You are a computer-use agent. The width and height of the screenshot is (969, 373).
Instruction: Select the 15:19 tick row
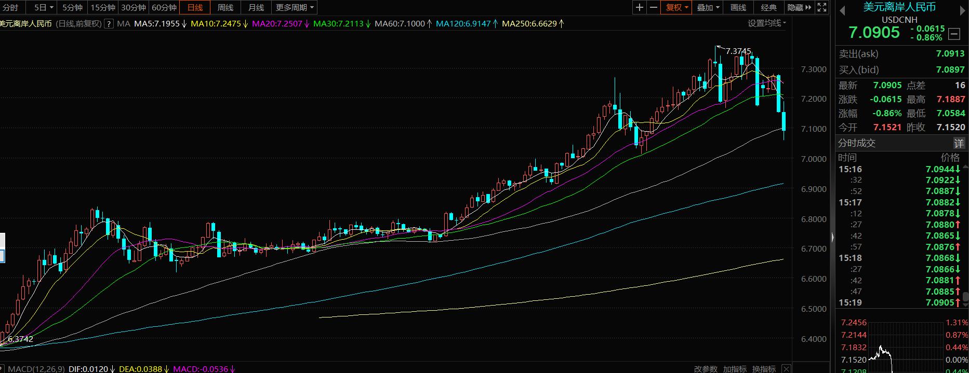pyautogui.click(x=900, y=302)
